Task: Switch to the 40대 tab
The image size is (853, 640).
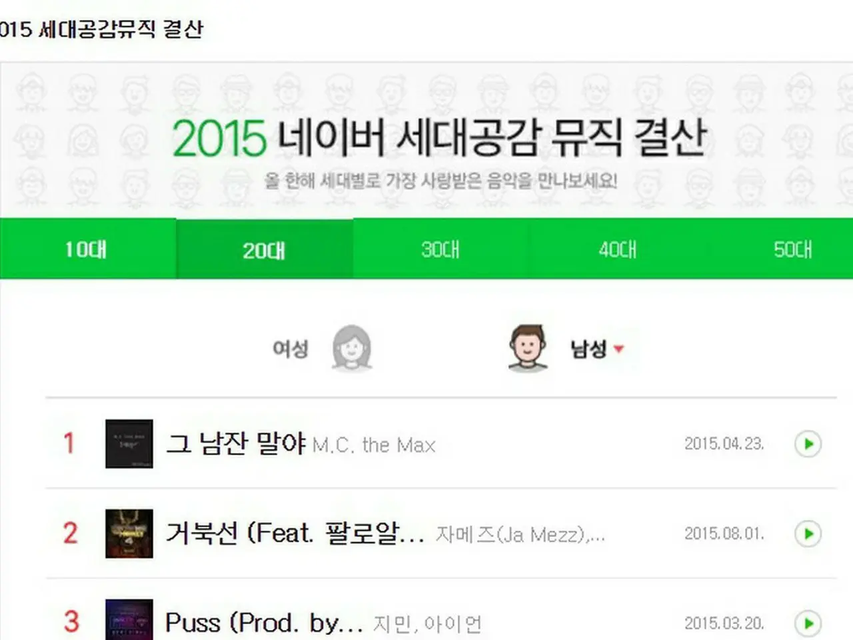Action: (618, 249)
